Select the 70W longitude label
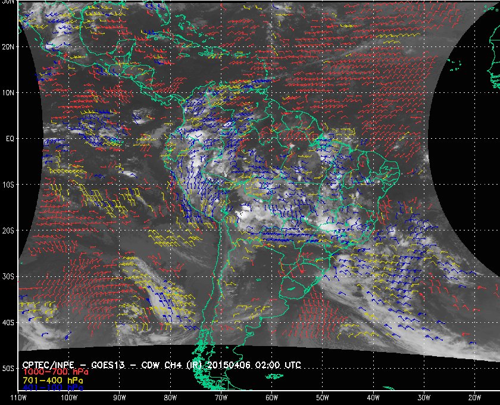Viewport: 500px width, 405px height. pos(221,398)
